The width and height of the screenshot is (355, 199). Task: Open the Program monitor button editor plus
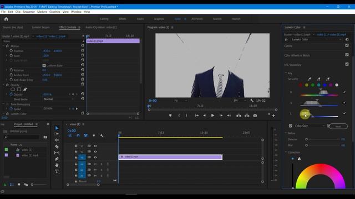(x=273, y=116)
